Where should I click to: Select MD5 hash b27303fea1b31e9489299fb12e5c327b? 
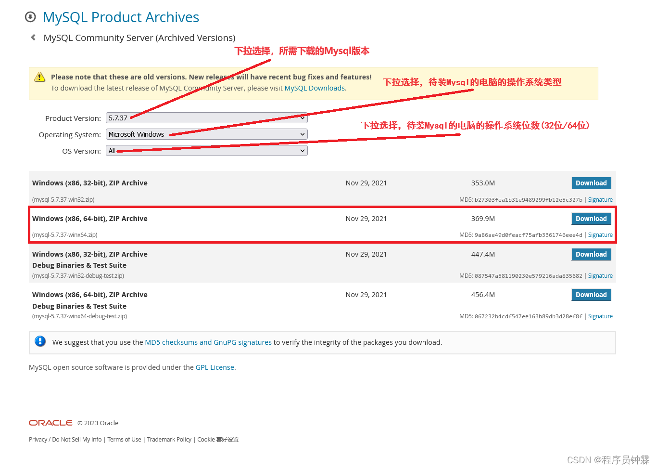click(529, 200)
